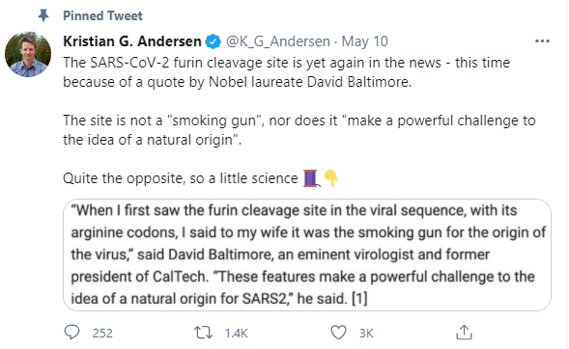Viewport: 569px width, 349px height.
Task: Like the tweet with heart icon
Action: click(338, 333)
